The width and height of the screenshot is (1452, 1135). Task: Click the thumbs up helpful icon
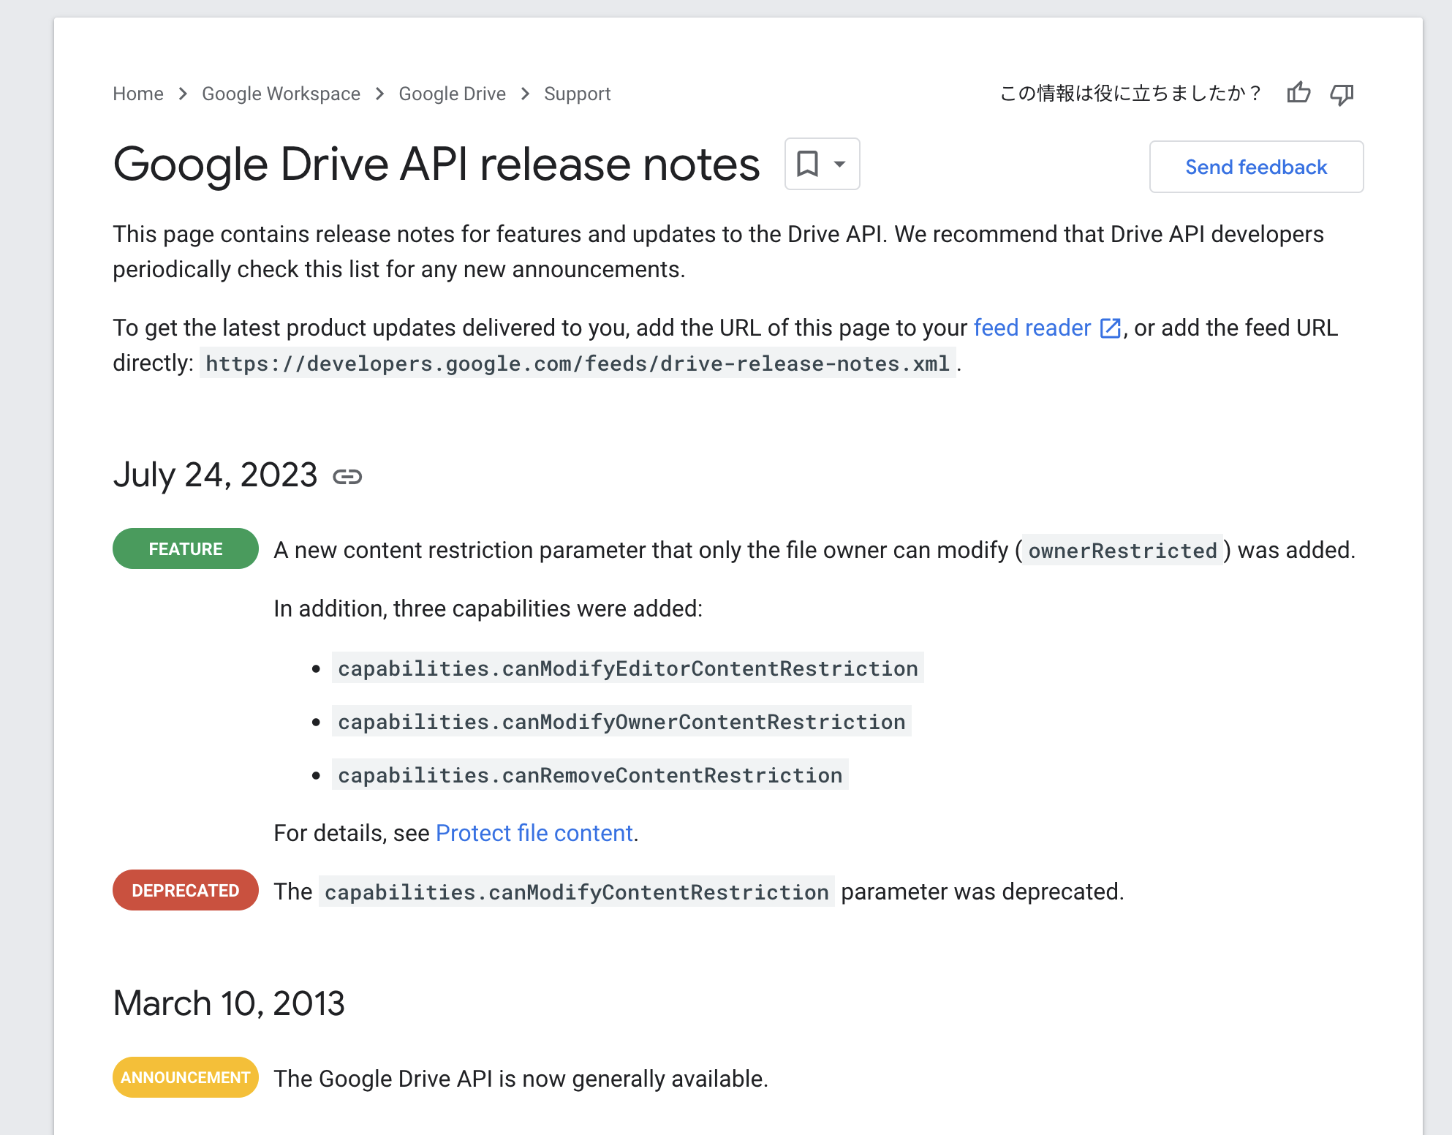[x=1298, y=93]
